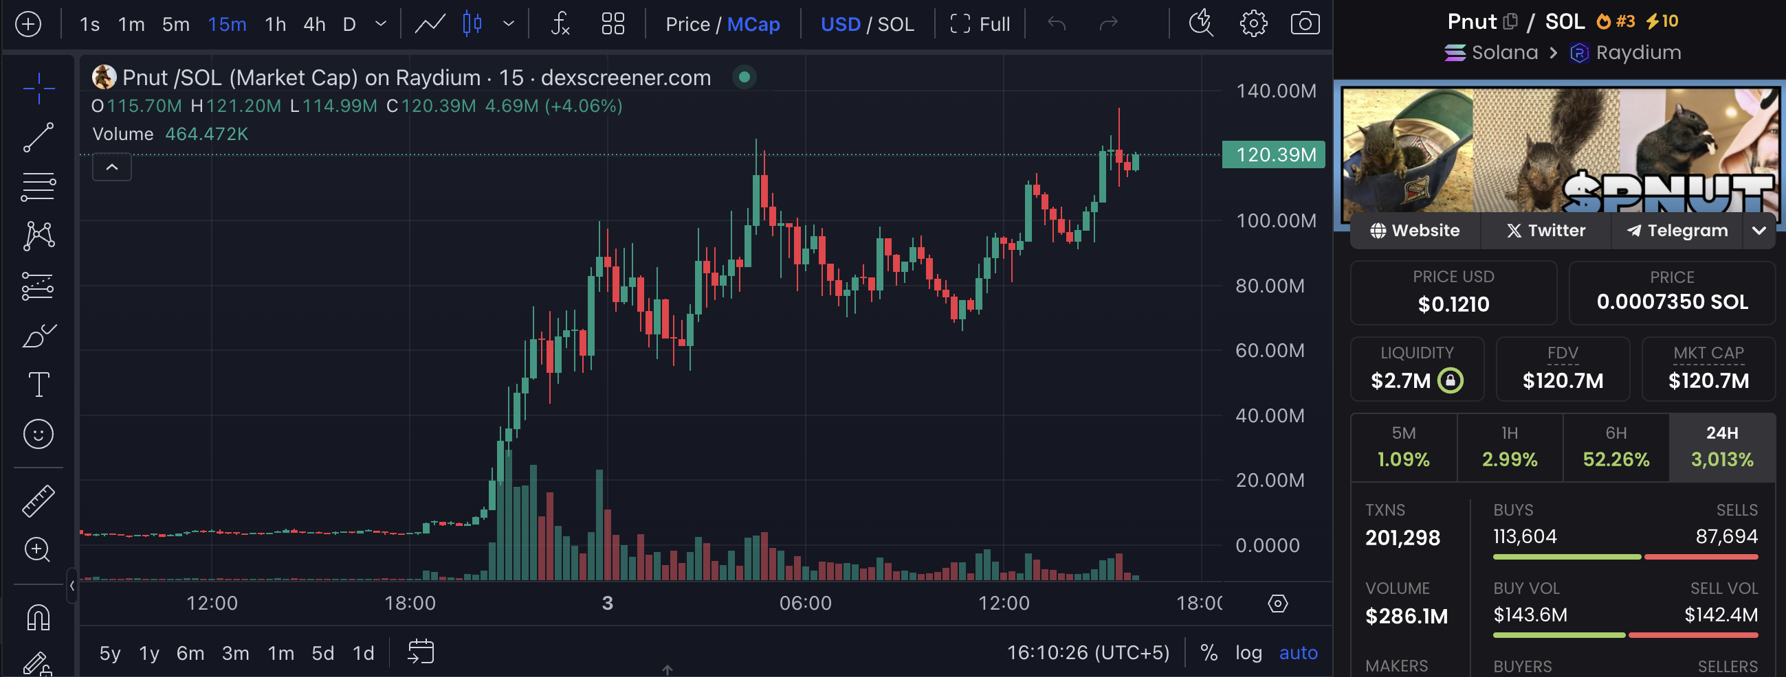
Task: Open the indicators fx menu
Action: pos(560,24)
